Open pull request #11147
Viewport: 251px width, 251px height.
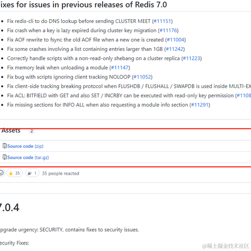(x=119, y=68)
